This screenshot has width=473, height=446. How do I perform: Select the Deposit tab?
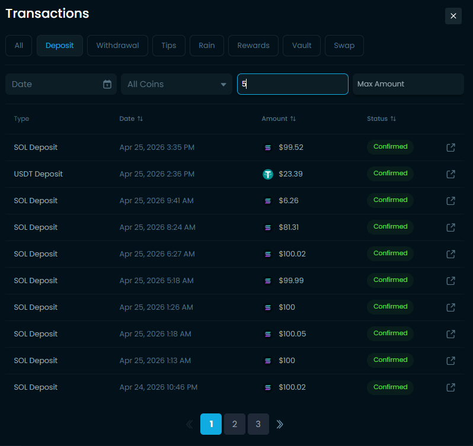60,46
